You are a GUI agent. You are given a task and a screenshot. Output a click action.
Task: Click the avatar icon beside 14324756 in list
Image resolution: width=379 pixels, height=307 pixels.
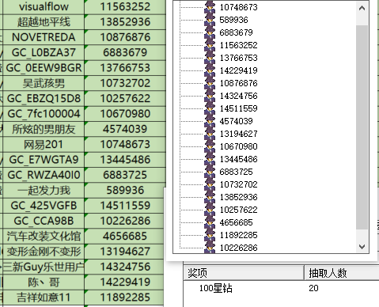210,96
